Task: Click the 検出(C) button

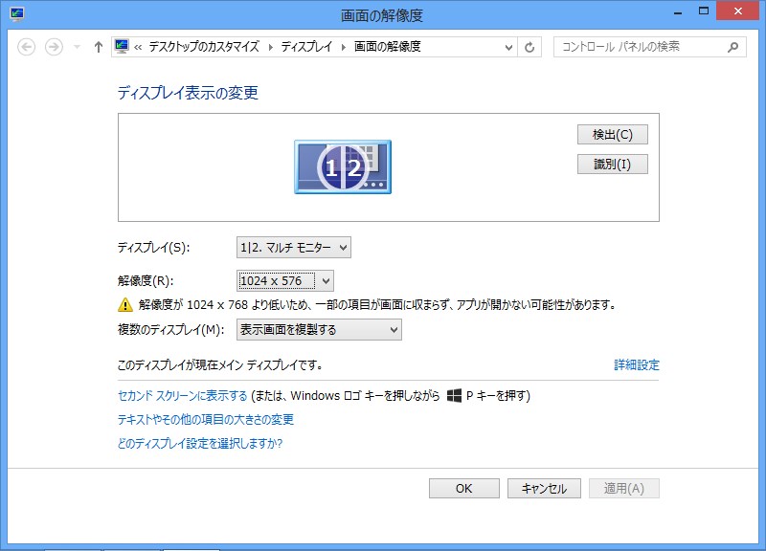Action: point(613,135)
